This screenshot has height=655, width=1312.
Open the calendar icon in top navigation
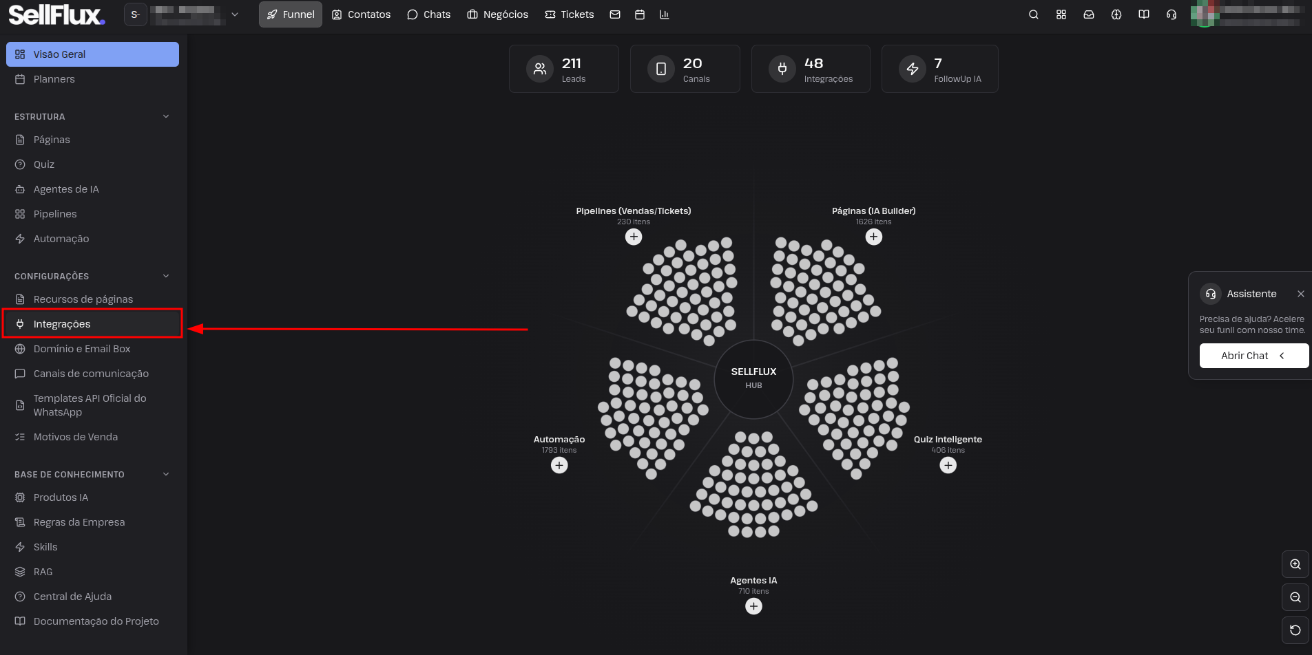tap(640, 14)
